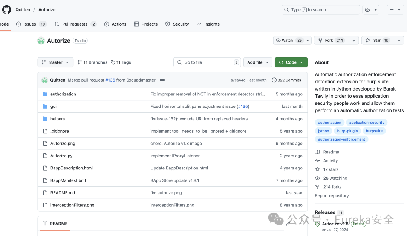Open commit hash a7ca44d
Image resolution: width=407 pixels, height=236 pixels.
(x=238, y=80)
